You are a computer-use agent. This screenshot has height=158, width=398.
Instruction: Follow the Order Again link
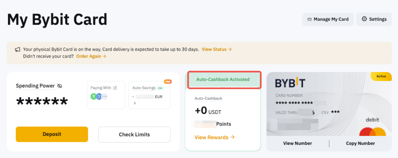[x=91, y=56]
